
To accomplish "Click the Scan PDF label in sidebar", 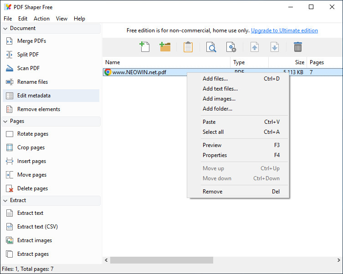I will pos(28,68).
